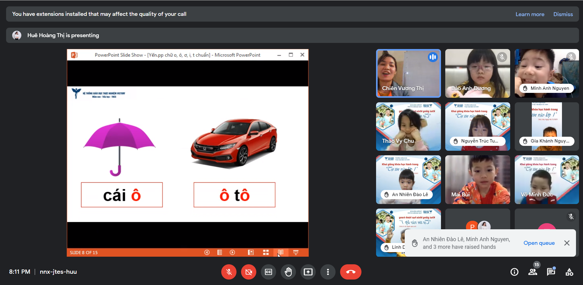Open the activities shapes icon
Screen dimensions: 583x285
click(569, 272)
